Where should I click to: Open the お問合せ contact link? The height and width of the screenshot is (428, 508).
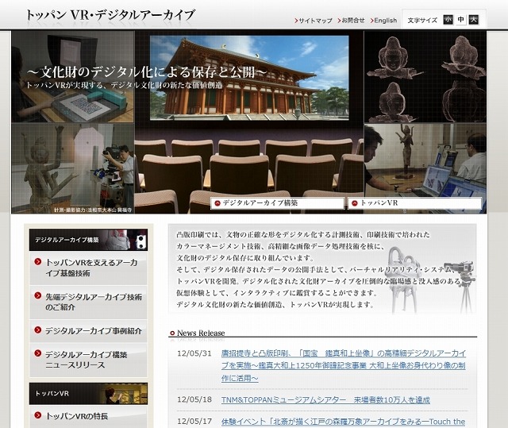click(x=352, y=21)
